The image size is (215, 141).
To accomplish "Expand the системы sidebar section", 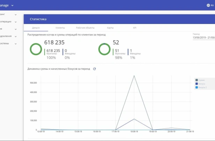I will click(16, 44).
